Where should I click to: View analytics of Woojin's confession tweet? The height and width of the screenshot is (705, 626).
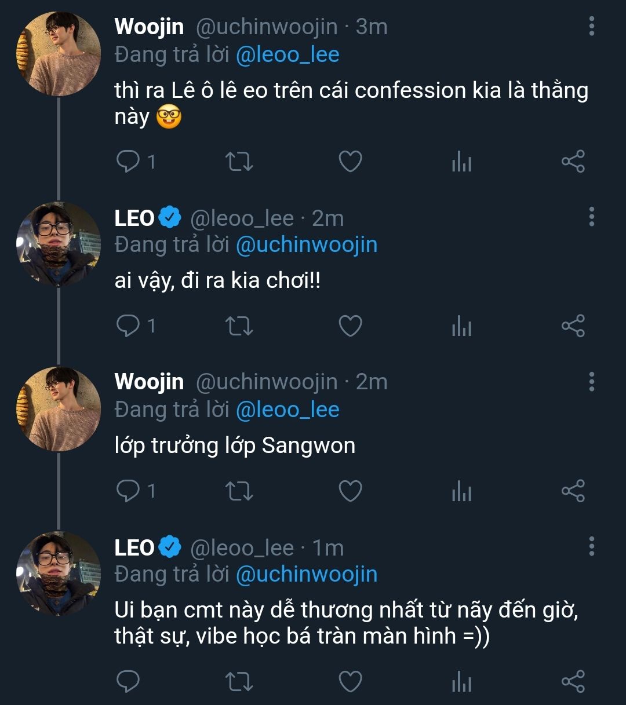pyautogui.click(x=461, y=162)
